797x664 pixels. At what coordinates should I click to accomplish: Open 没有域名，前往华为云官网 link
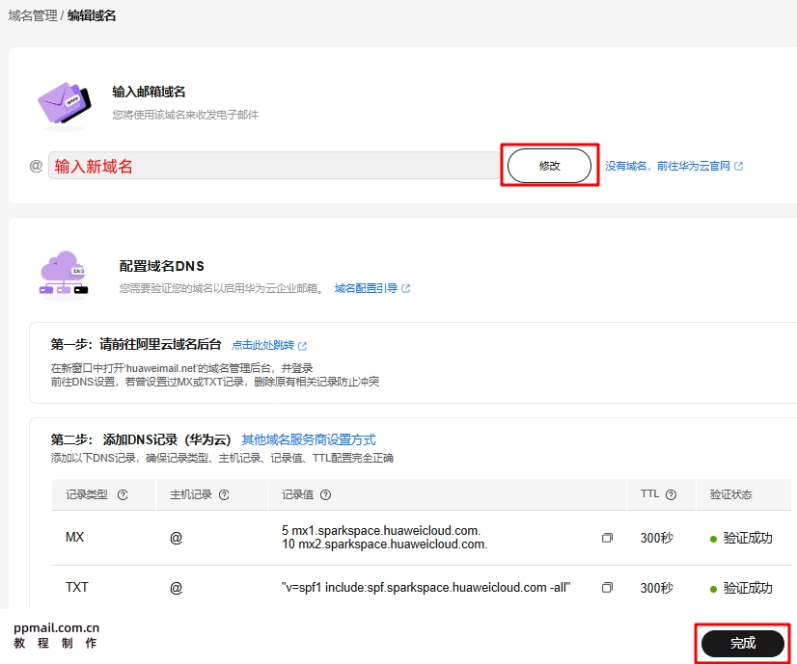tap(668, 166)
